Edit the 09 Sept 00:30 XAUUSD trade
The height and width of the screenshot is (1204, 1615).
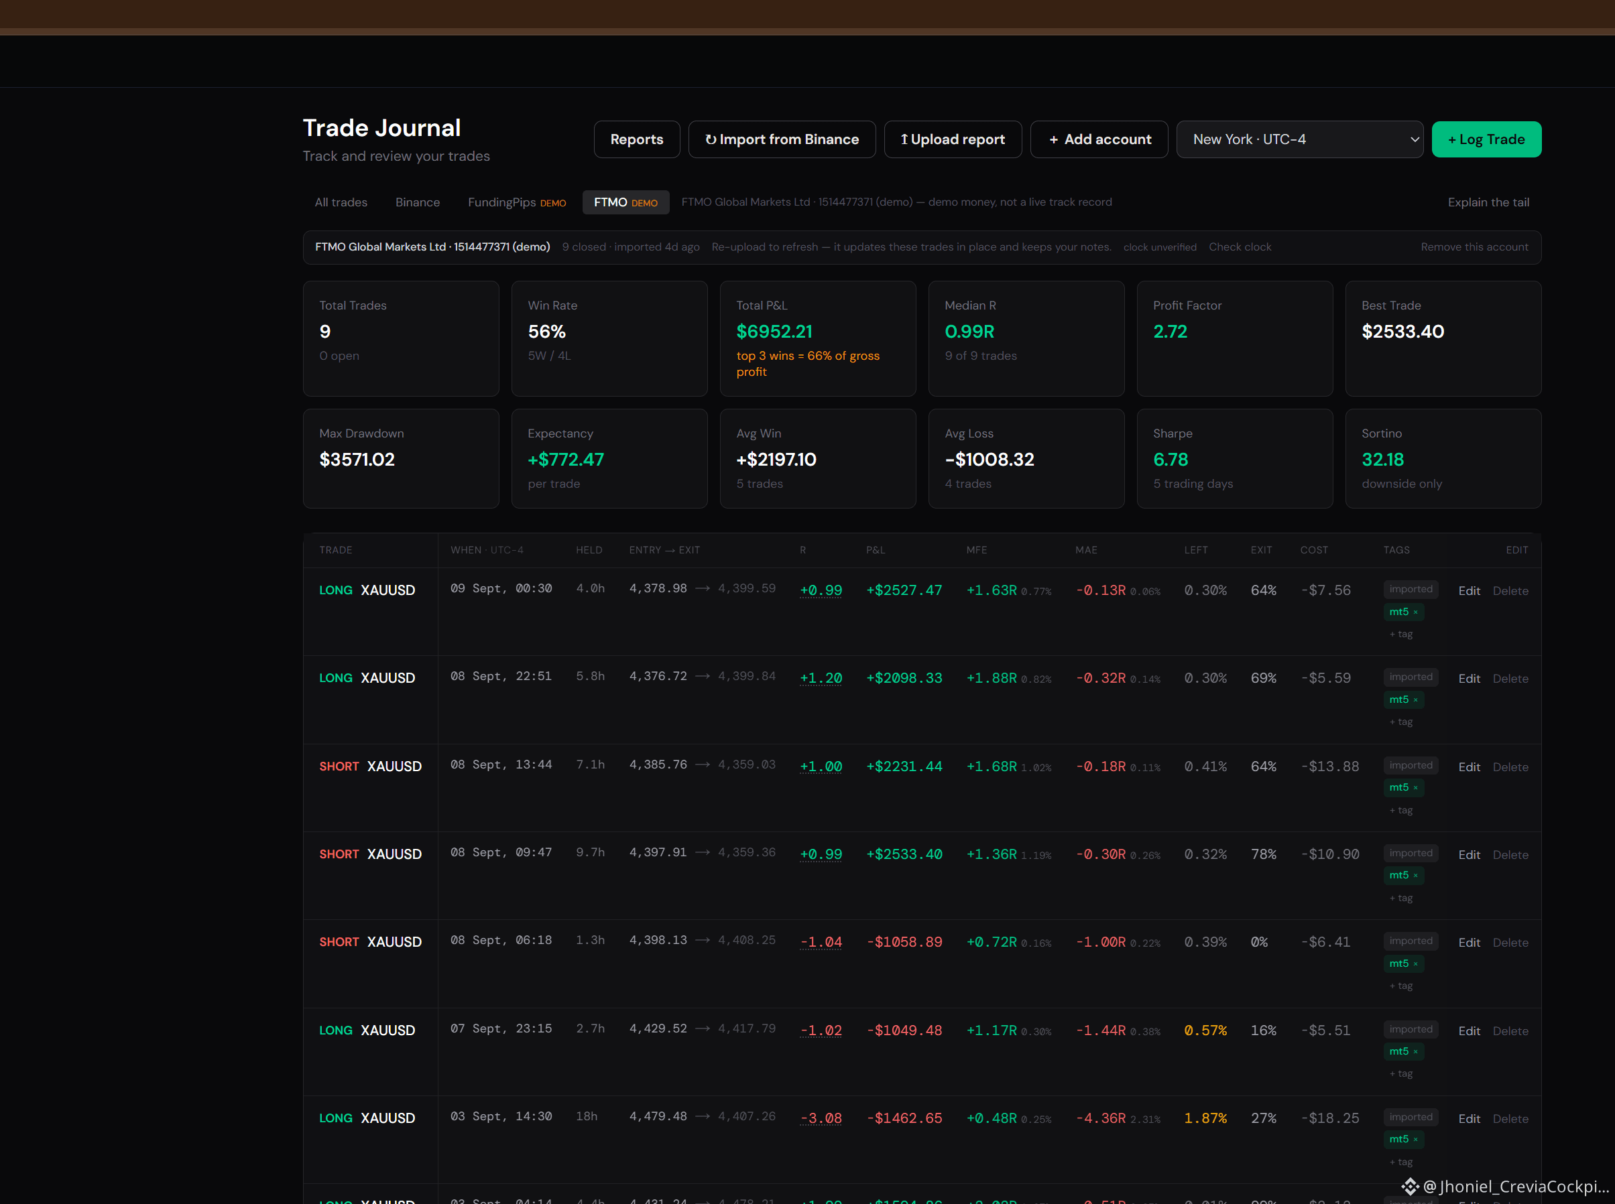coord(1468,591)
